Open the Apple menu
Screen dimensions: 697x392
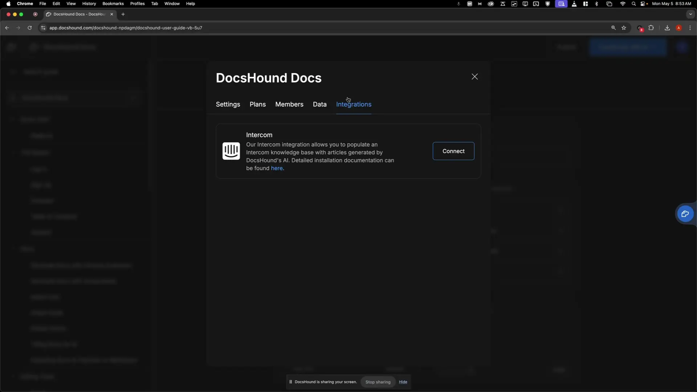(8, 4)
